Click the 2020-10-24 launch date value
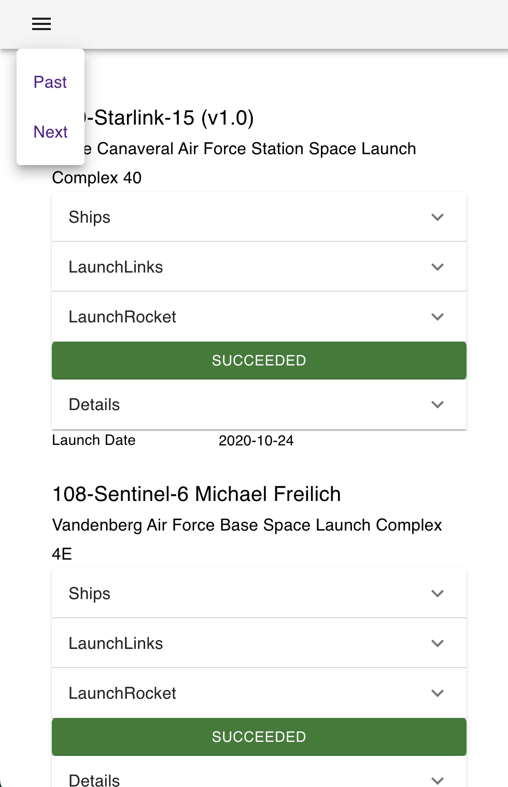Image resolution: width=508 pixels, height=787 pixels. pos(256,440)
